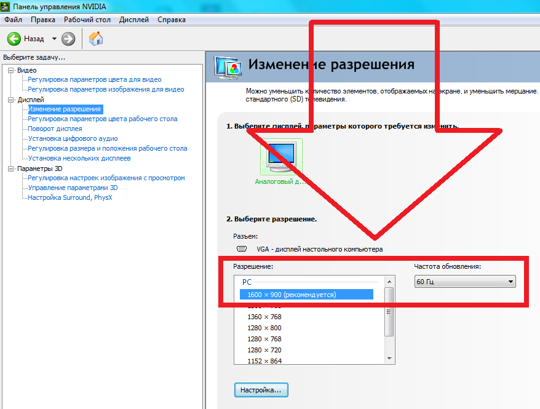
Task: Open Настройка Surround, PhysX task
Action: point(70,197)
